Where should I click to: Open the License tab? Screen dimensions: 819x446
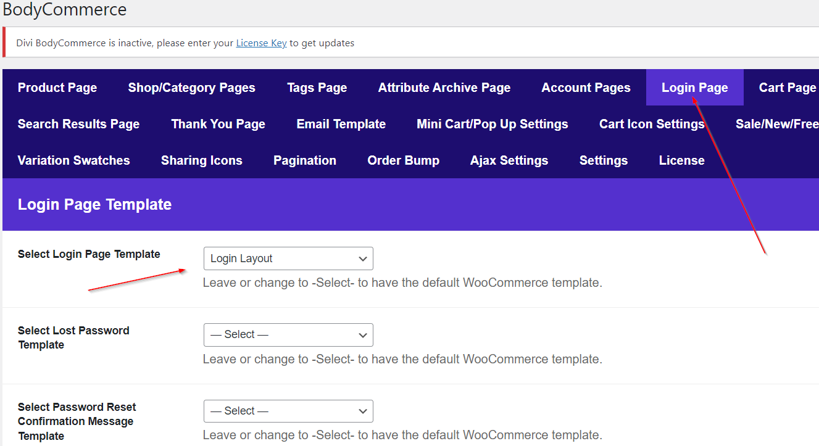681,160
